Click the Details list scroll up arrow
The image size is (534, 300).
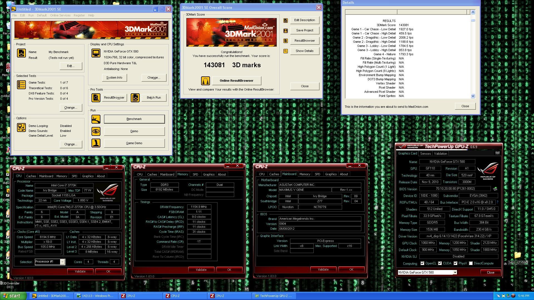(473, 12)
